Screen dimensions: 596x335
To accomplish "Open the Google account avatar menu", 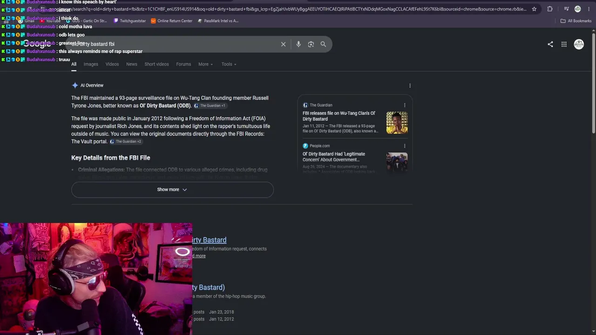I will pyautogui.click(x=579, y=44).
